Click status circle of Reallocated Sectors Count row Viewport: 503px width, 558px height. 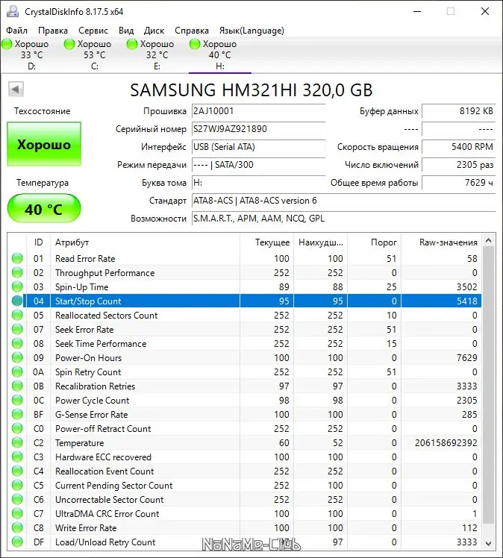point(17,315)
